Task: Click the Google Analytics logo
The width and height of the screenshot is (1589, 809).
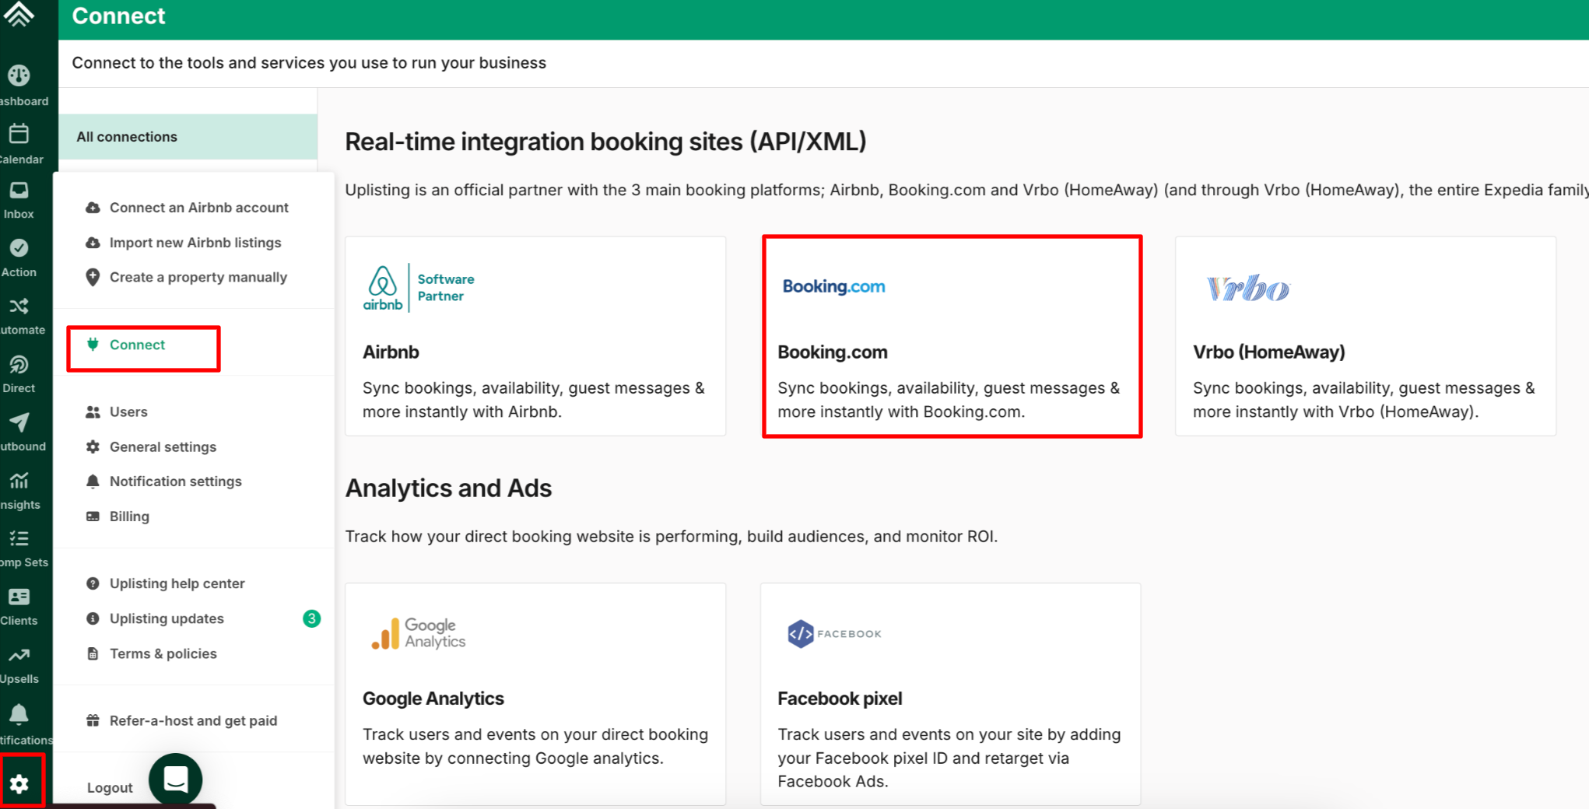Action: 418,633
